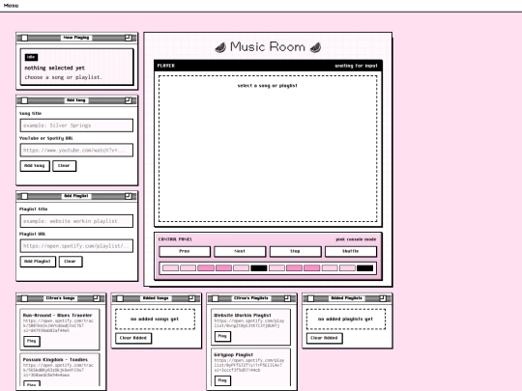The width and height of the screenshot is (522, 391).
Task: Click the zoom box of Now Playing window
Action: pos(129,38)
